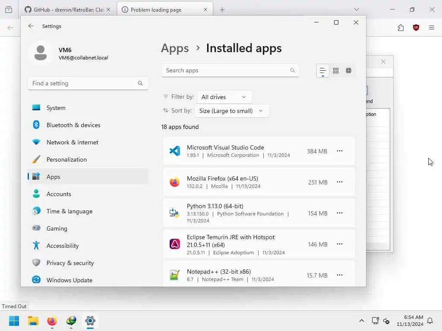Open the Firefox extensions puzzle icon
This screenshot has width=442, height=331.
401,28
